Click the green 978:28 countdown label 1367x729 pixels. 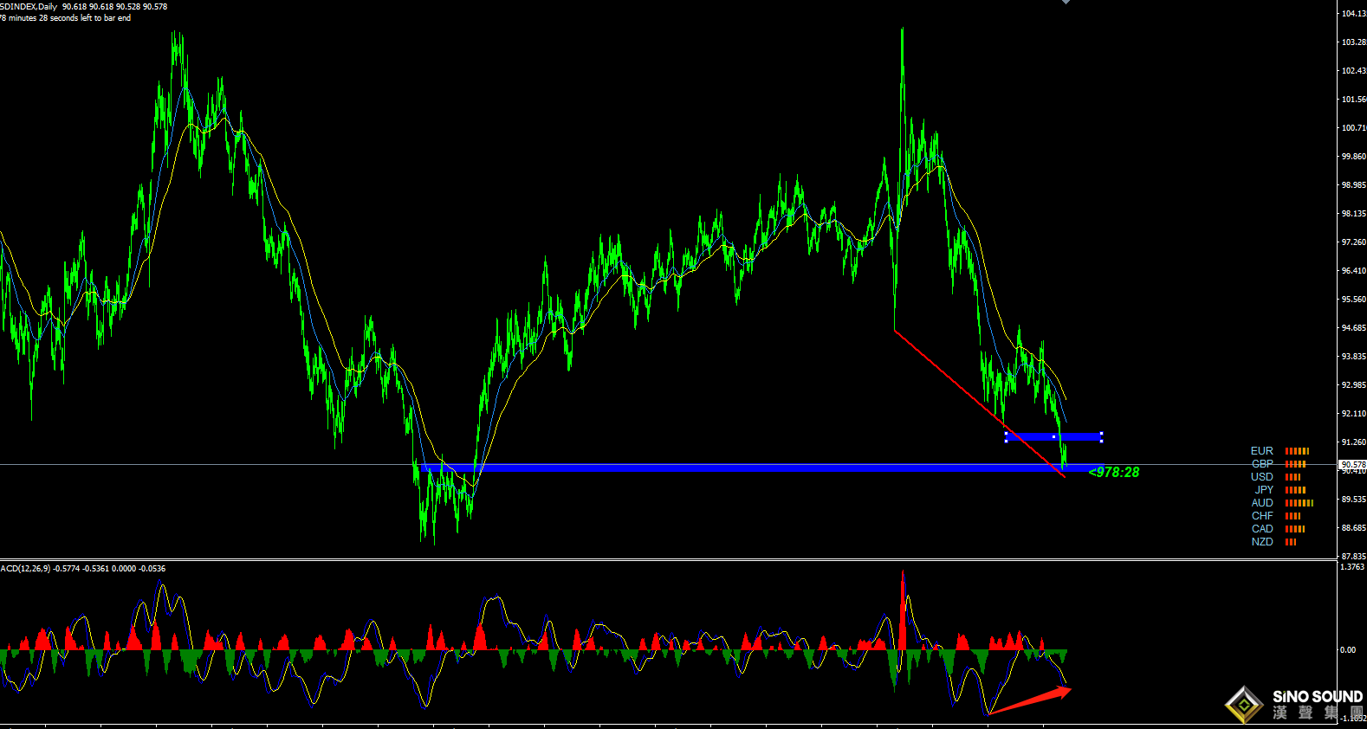coord(1114,472)
